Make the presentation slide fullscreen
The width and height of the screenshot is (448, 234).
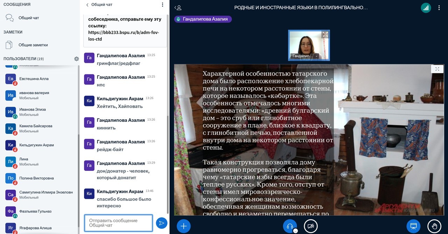(437, 69)
